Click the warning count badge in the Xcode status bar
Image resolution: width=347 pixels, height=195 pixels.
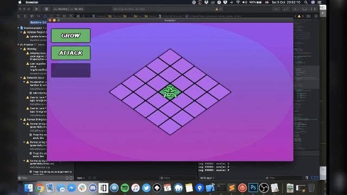tap(219, 9)
